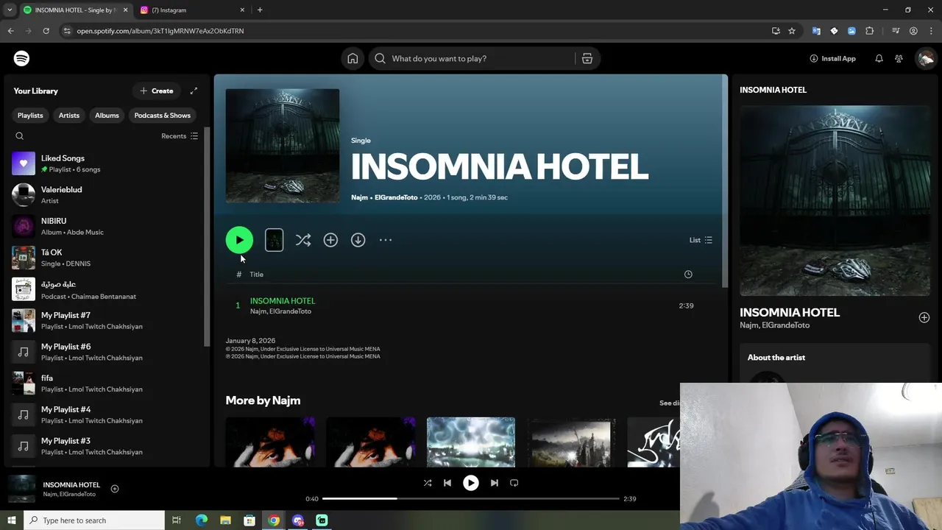Open notifications bell icon
The width and height of the screenshot is (942, 530).
click(879, 58)
